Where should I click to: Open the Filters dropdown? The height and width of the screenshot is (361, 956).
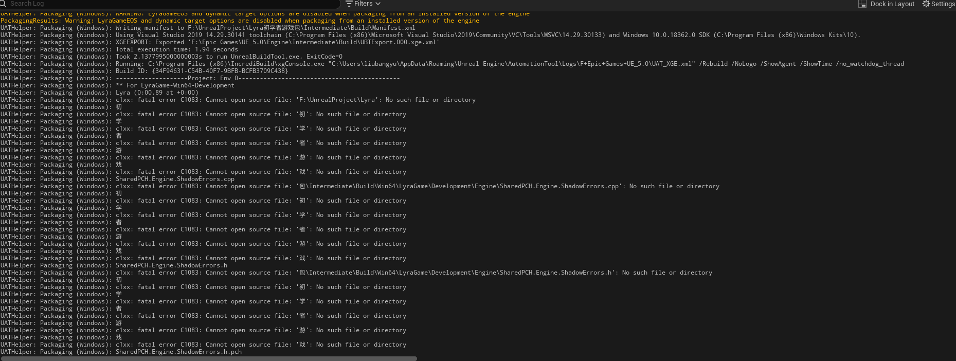[363, 4]
